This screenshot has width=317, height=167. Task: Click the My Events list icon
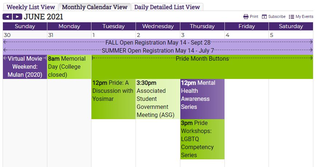(x=291, y=16)
